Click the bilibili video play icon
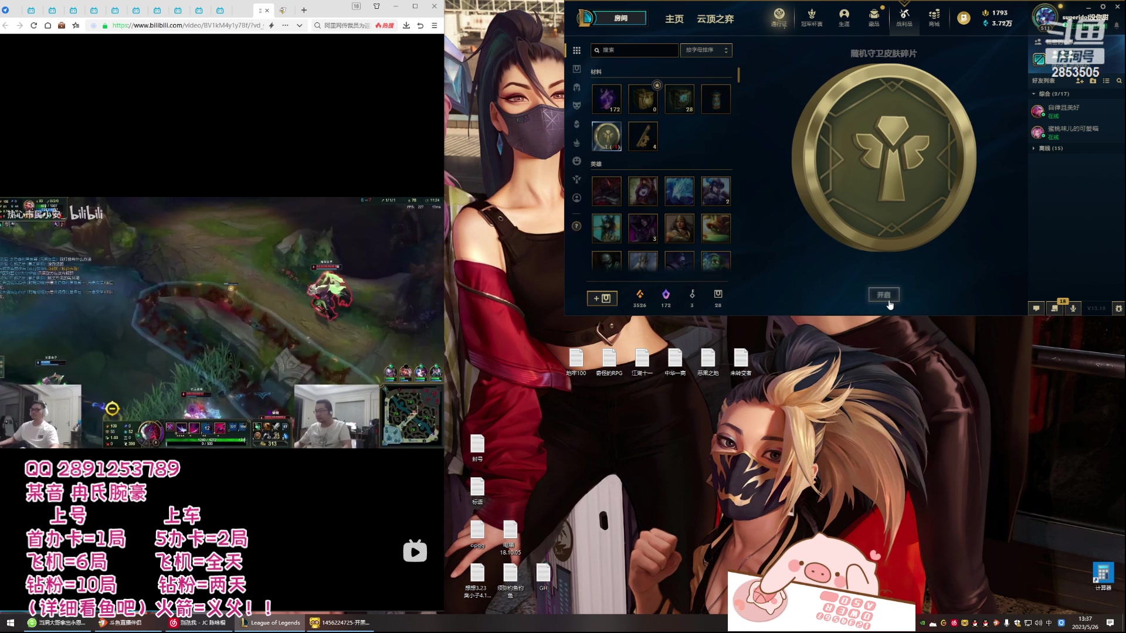Screen dimensions: 1126x633 [415, 551]
